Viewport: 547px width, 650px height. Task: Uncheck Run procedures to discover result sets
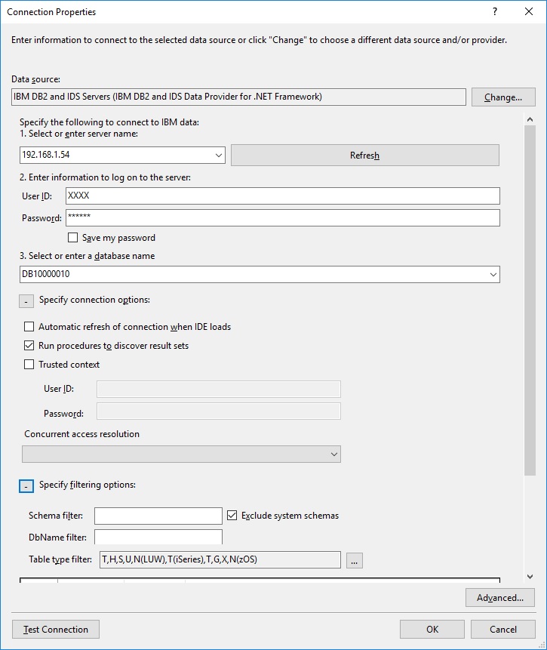point(29,345)
